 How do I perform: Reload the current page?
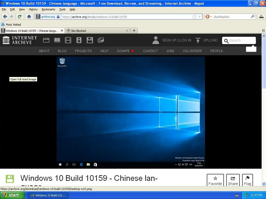[20, 17]
